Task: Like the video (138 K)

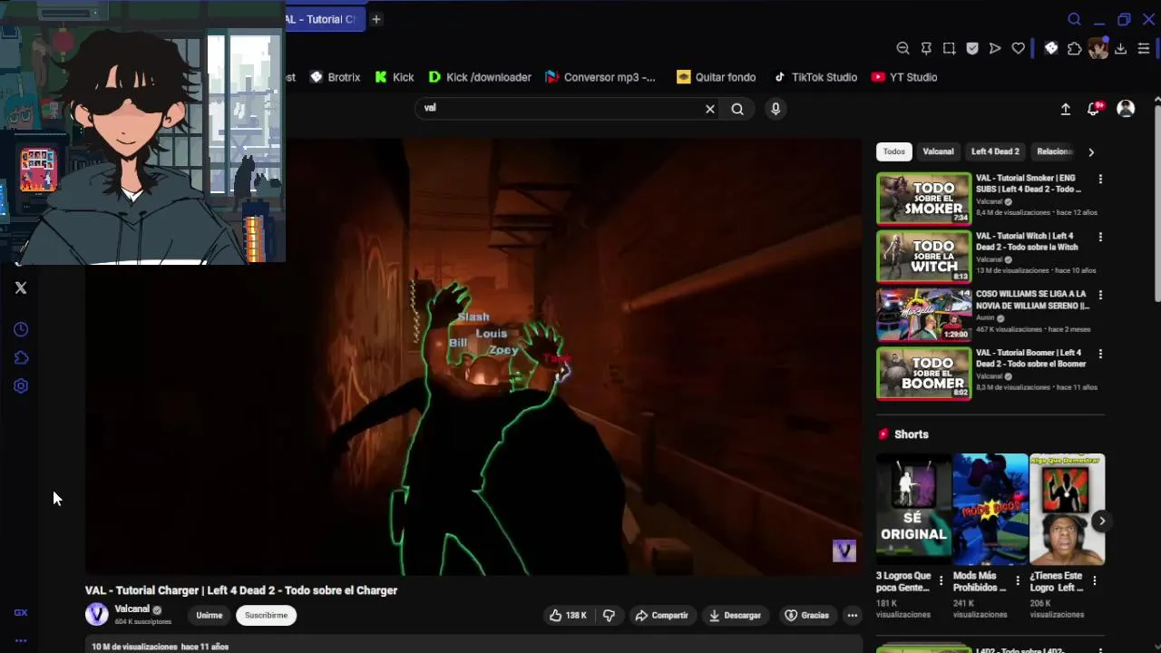Action: (568, 615)
